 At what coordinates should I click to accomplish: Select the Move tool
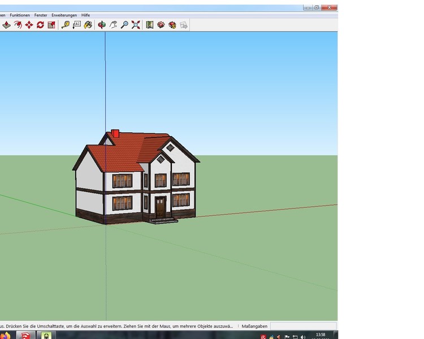click(29, 25)
